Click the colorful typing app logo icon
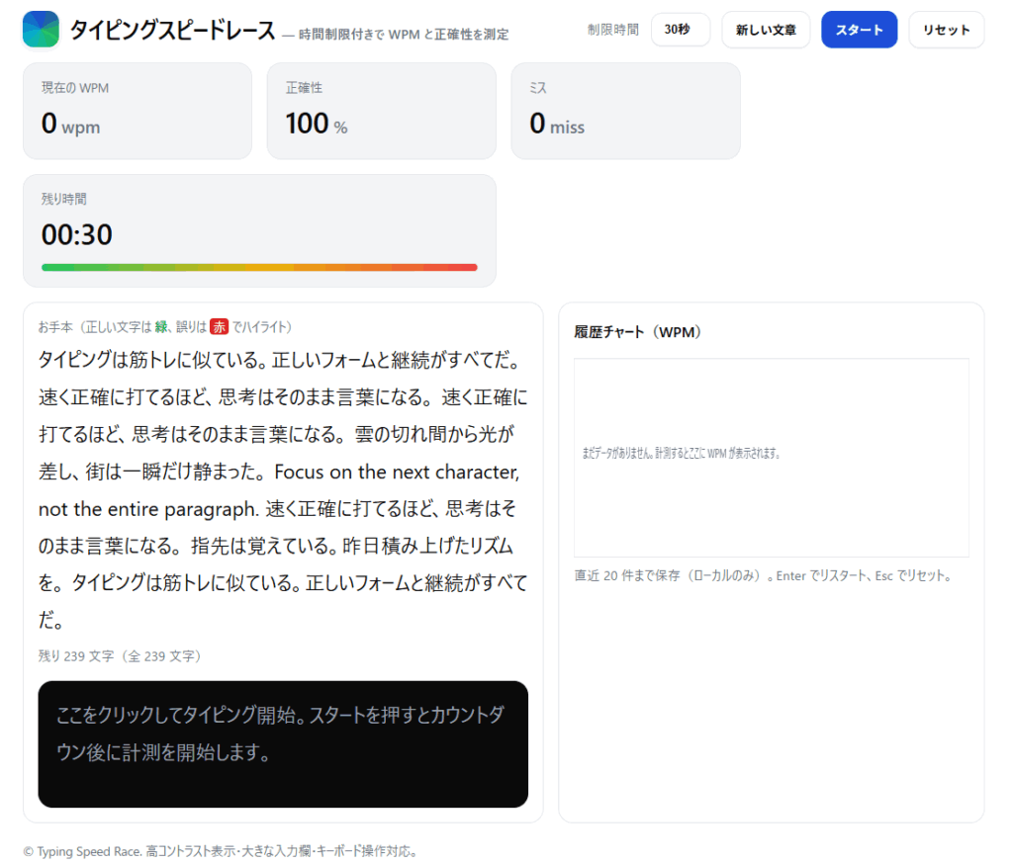This screenshot has width=1013, height=864. 39,30
